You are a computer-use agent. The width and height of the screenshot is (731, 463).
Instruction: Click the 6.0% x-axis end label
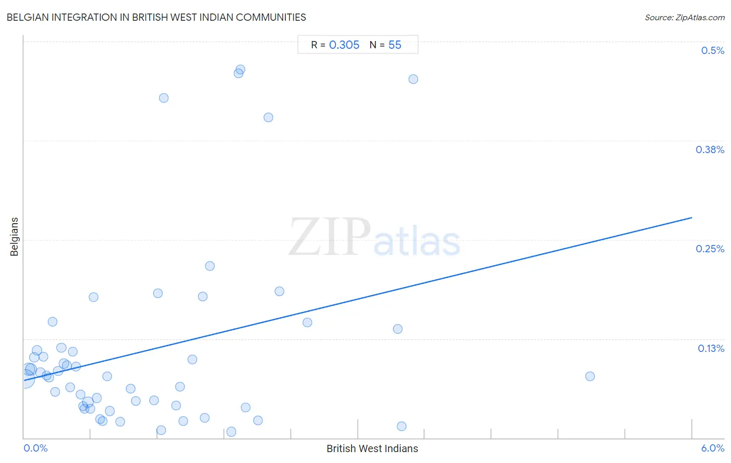pyautogui.click(x=712, y=448)
